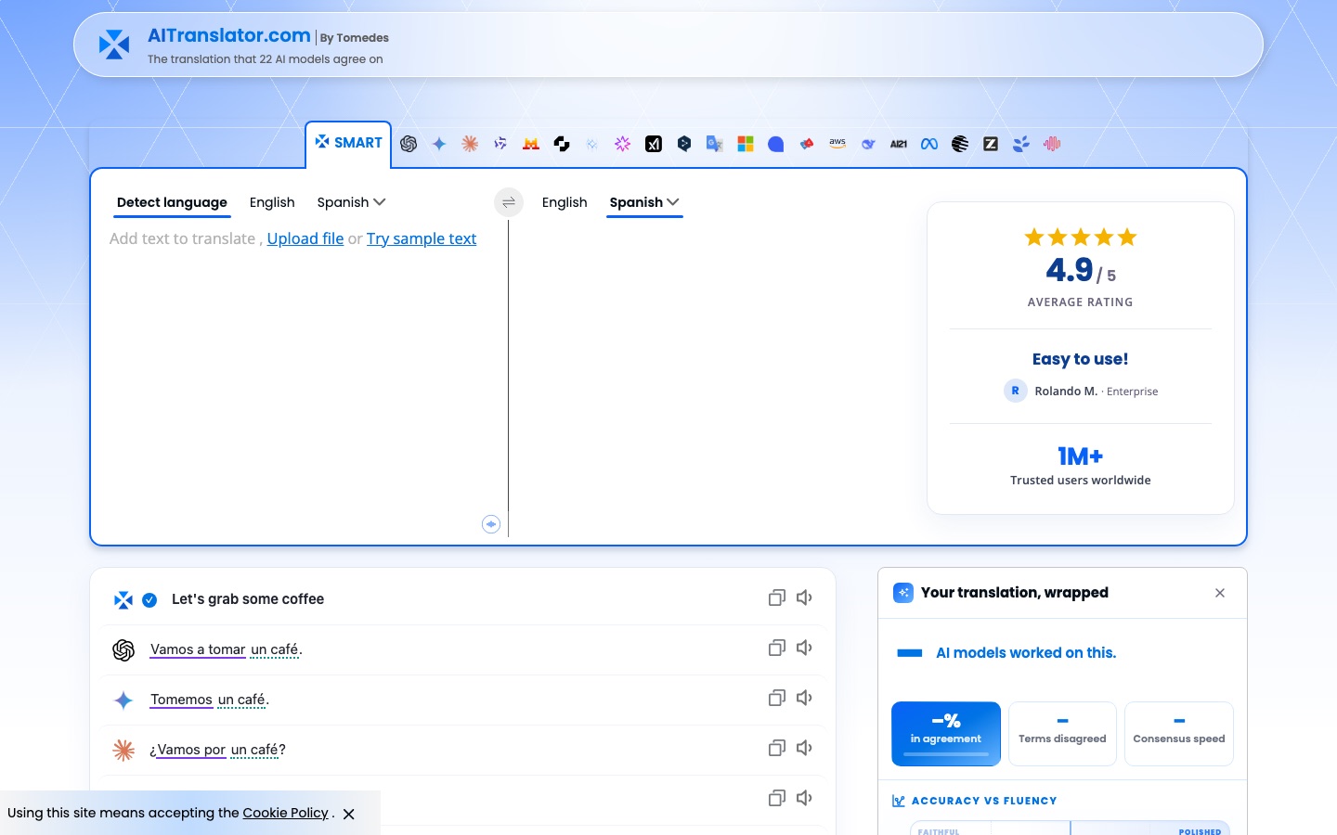Select the OpenAI ChatGPT model icon in the tab row
Image resolution: width=1337 pixels, height=835 pixels.
pyautogui.click(x=409, y=144)
